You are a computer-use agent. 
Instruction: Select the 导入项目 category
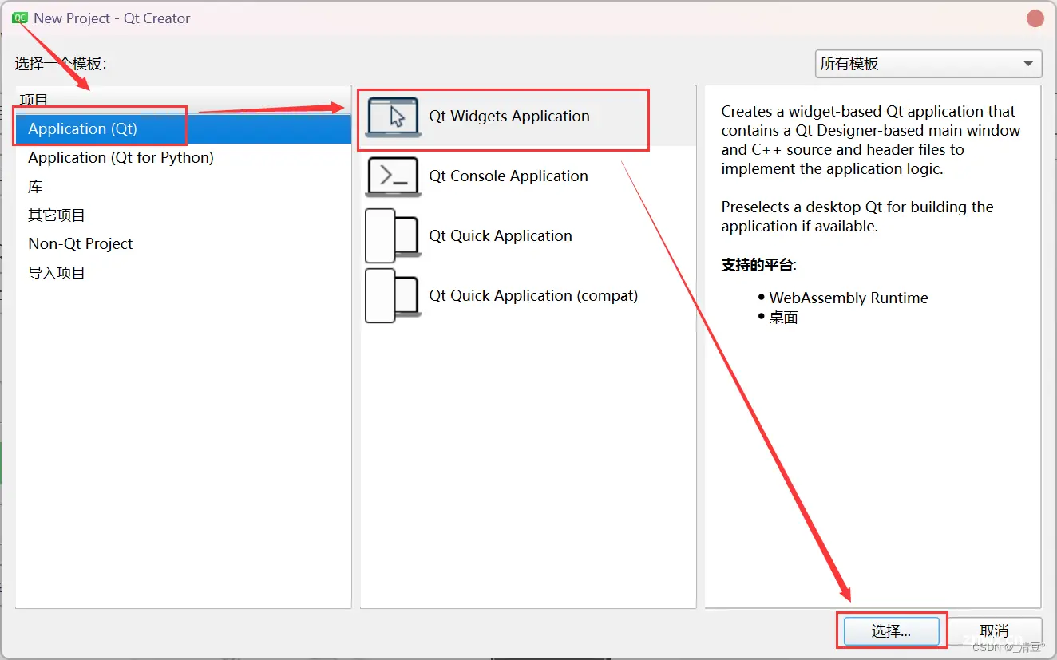click(184, 273)
